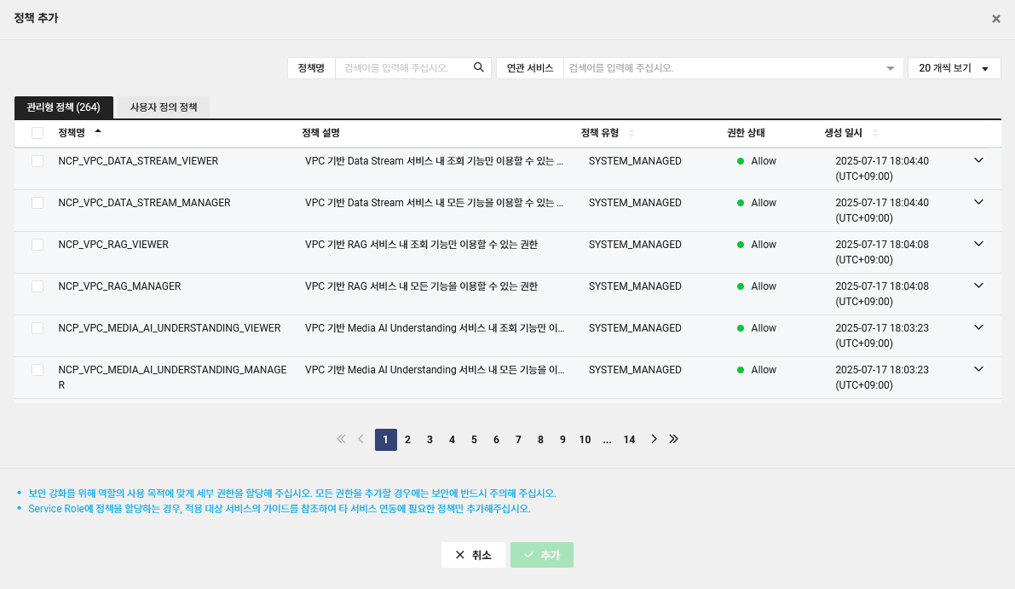
Task: Go to page 4
Action: [452, 440]
